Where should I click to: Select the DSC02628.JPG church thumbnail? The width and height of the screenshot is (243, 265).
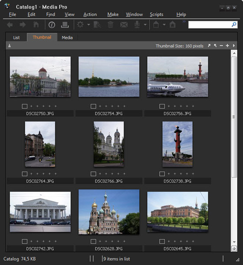click(109, 212)
